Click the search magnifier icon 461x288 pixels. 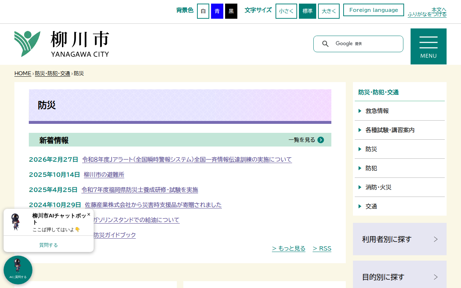(x=325, y=44)
